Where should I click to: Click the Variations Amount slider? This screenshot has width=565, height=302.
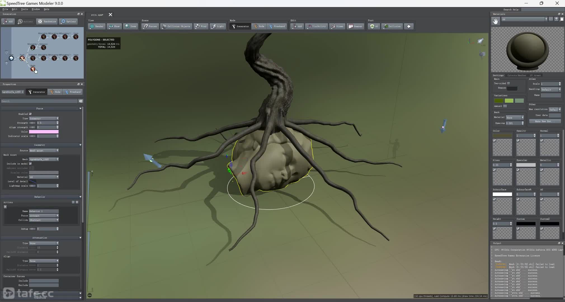[514, 106]
